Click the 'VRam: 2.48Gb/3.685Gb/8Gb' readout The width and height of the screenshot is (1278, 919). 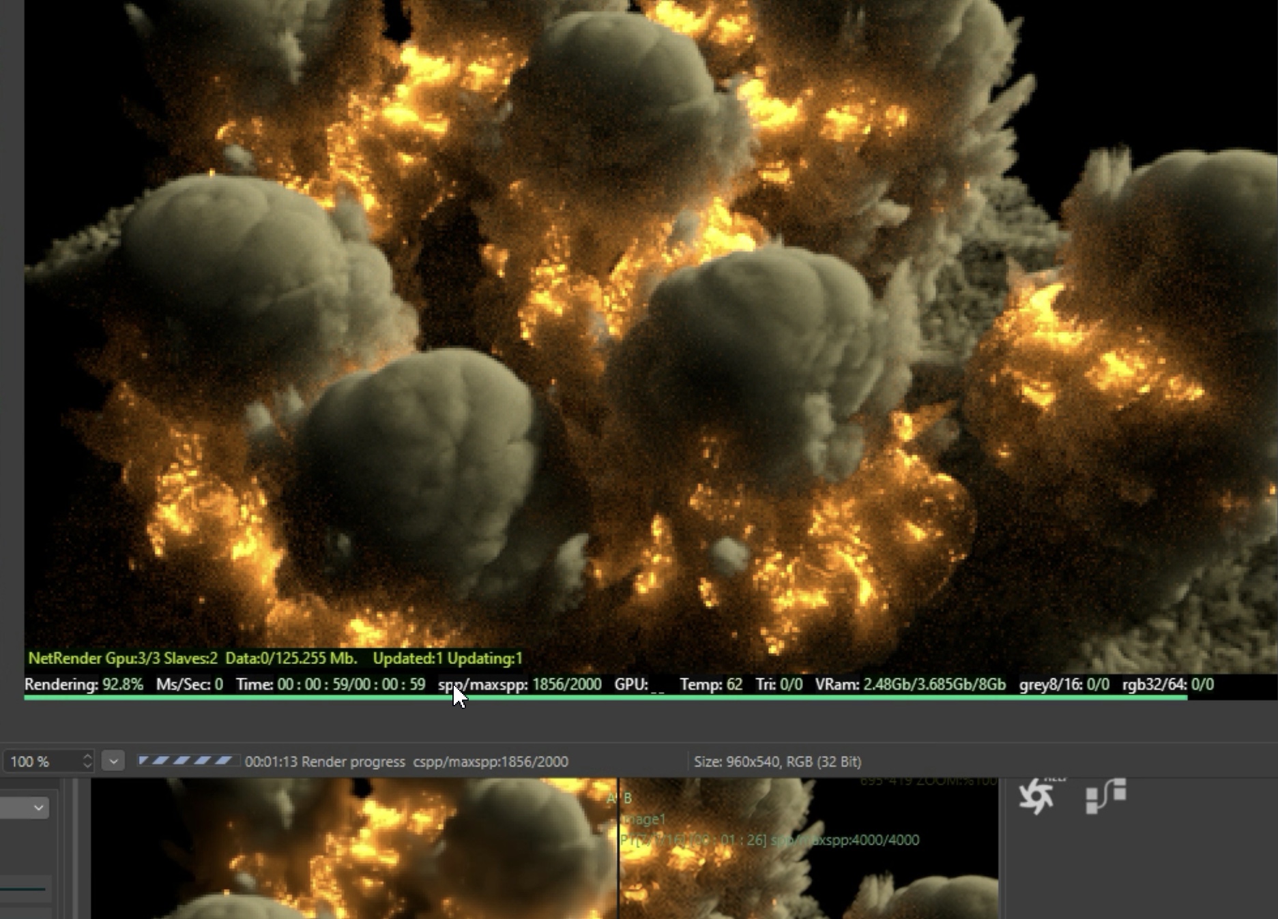[x=910, y=684]
